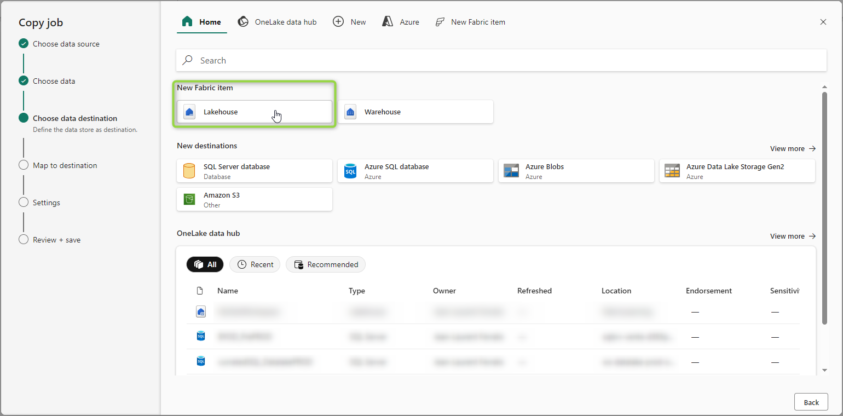Click the Choose data source step label
Screen dimensions: 843x416
[66, 44]
